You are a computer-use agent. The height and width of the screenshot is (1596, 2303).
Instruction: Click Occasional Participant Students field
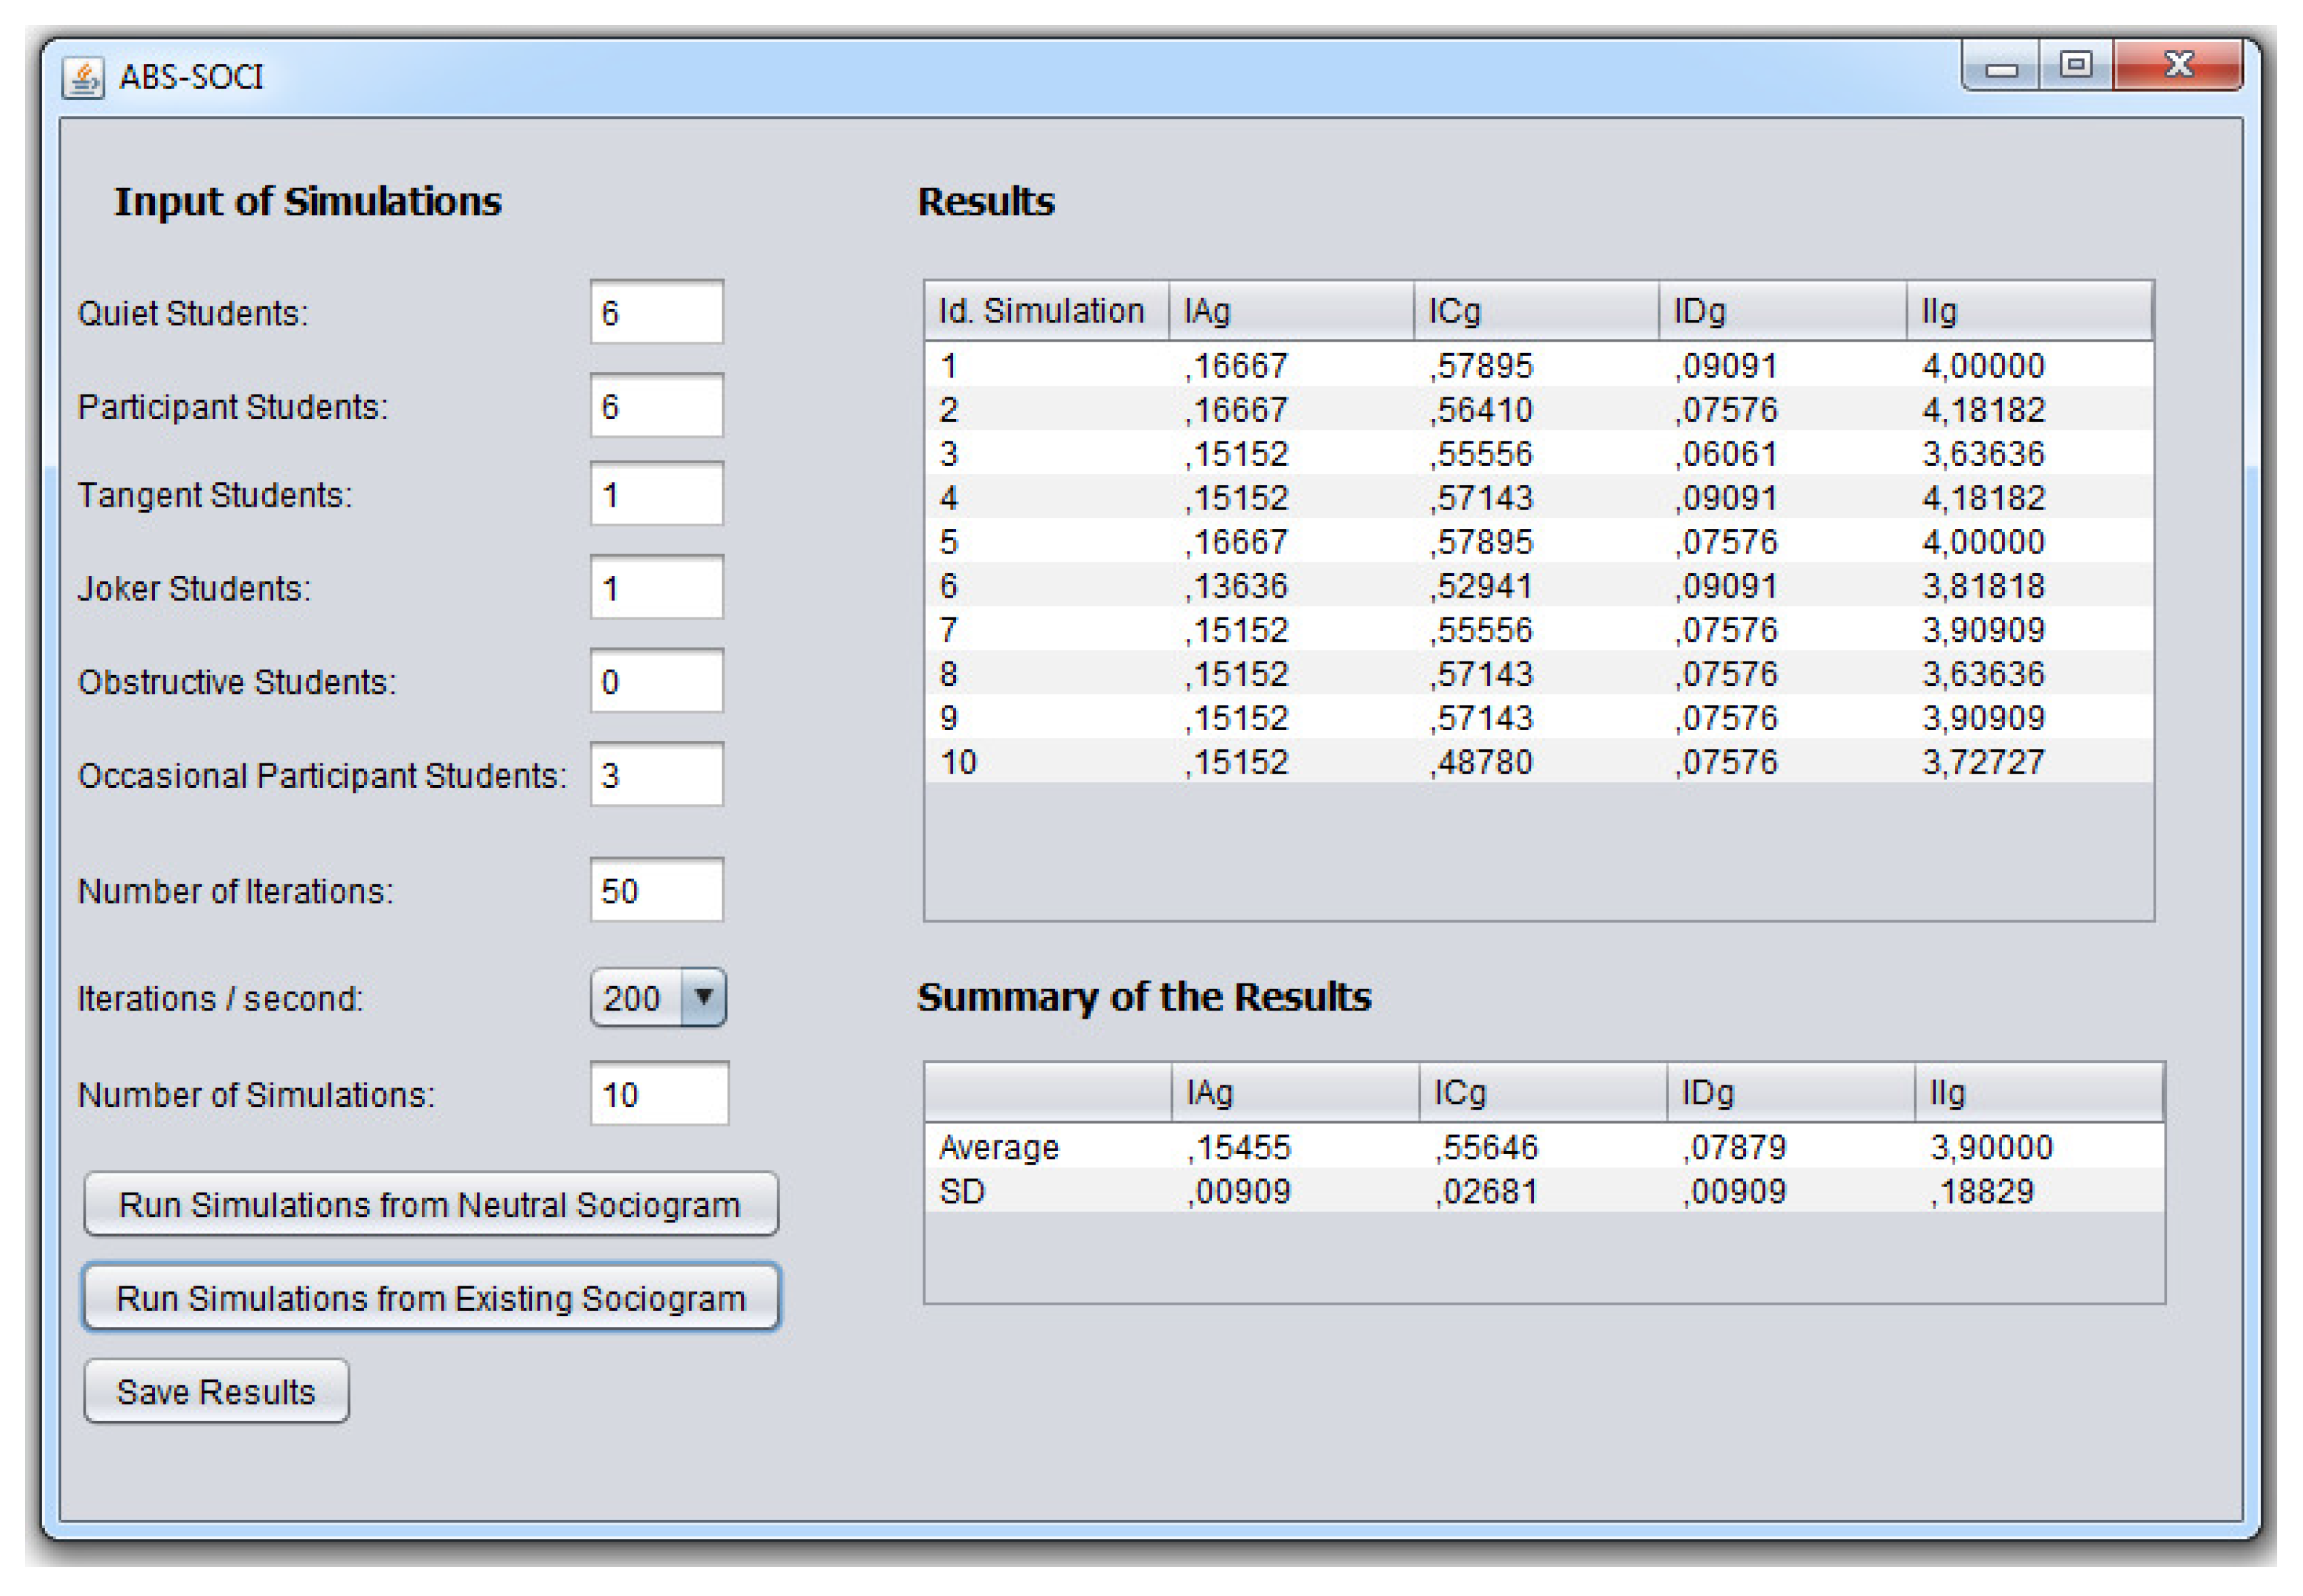tap(656, 775)
